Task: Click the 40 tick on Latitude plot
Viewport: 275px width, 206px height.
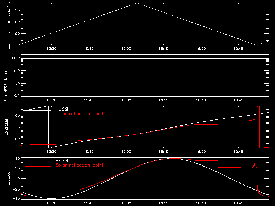Action: click(18, 159)
